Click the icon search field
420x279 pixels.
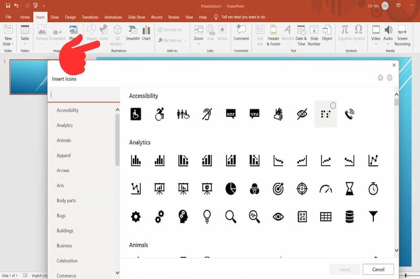(84, 95)
